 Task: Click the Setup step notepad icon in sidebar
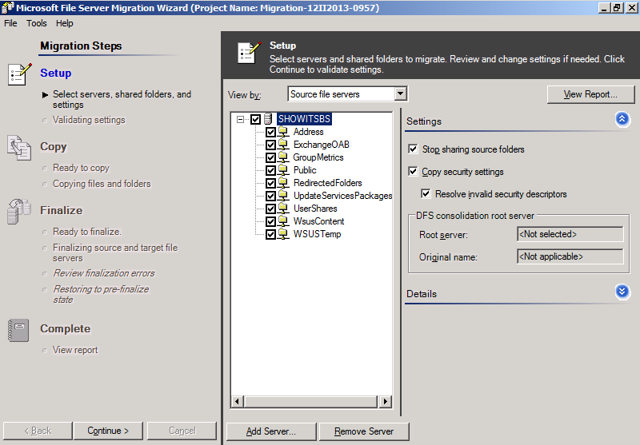(19, 74)
